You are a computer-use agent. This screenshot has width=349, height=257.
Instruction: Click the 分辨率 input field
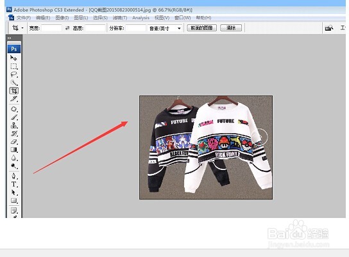[136, 28]
